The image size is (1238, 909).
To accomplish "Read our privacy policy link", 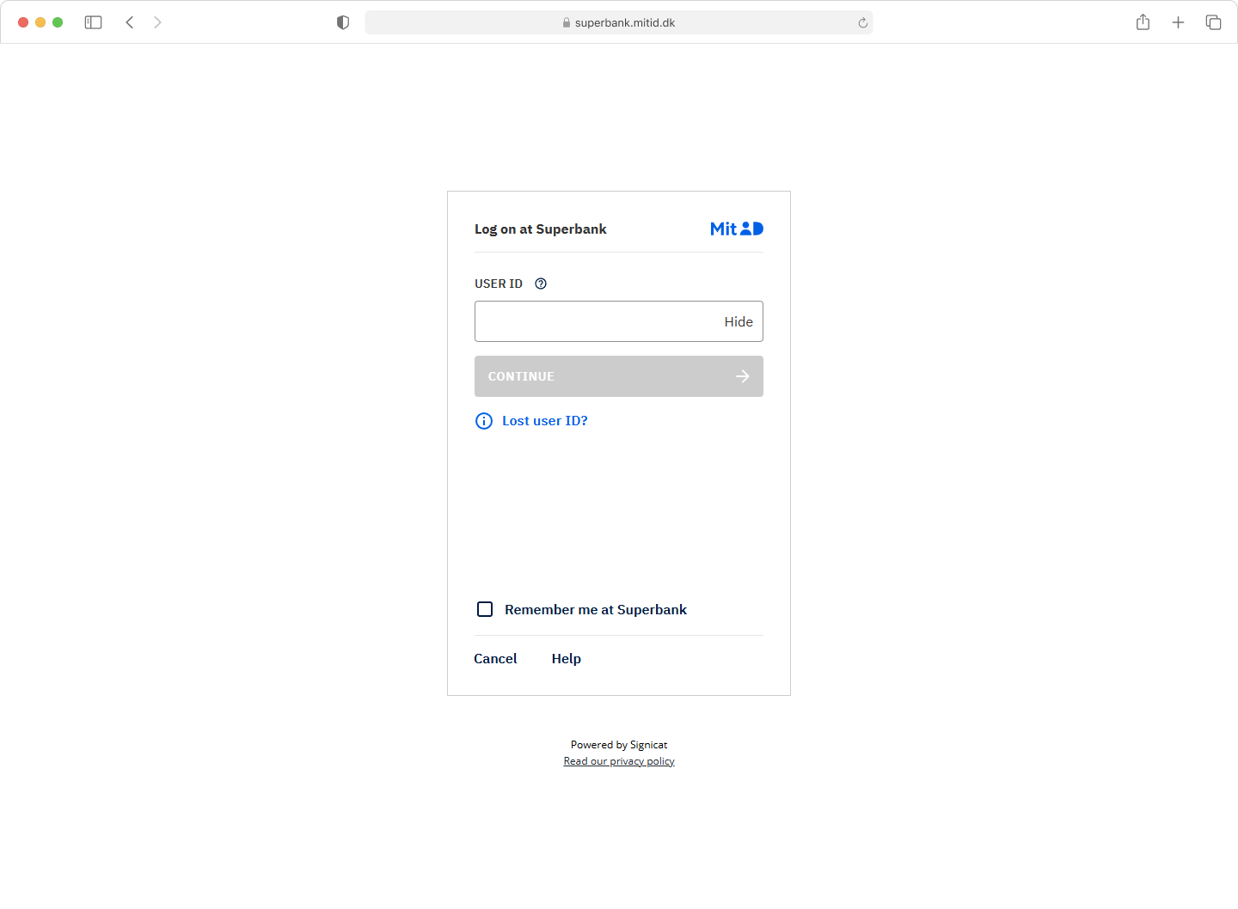I will coord(619,761).
